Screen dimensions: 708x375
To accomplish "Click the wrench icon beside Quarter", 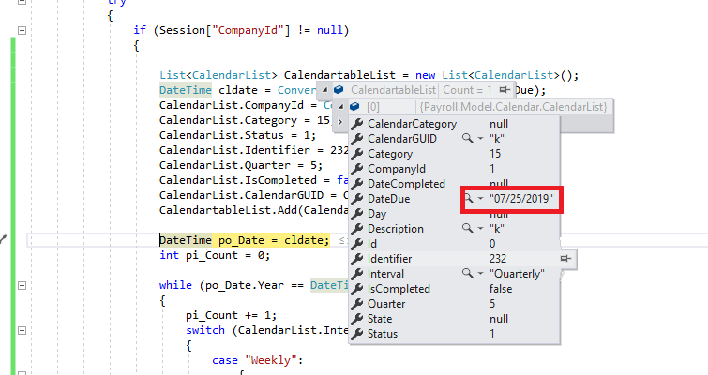I will click(x=357, y=304).
